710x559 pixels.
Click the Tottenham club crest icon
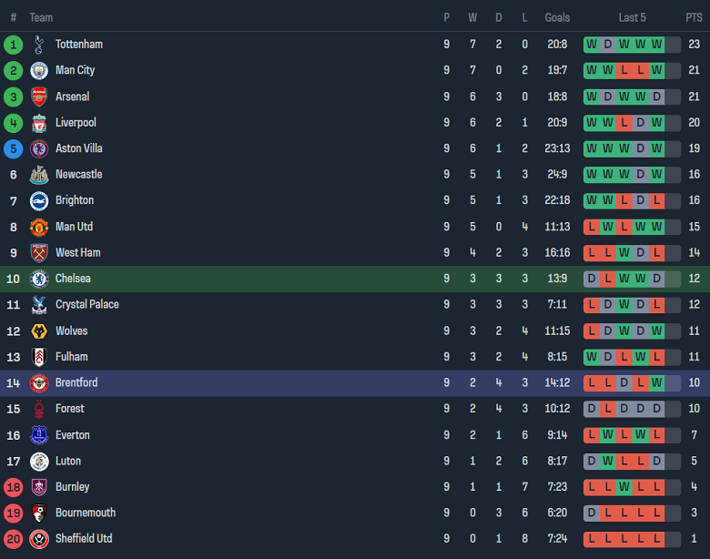[39, 44]
